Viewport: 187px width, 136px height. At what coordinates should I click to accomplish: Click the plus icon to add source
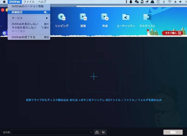(x=94, y=76)
